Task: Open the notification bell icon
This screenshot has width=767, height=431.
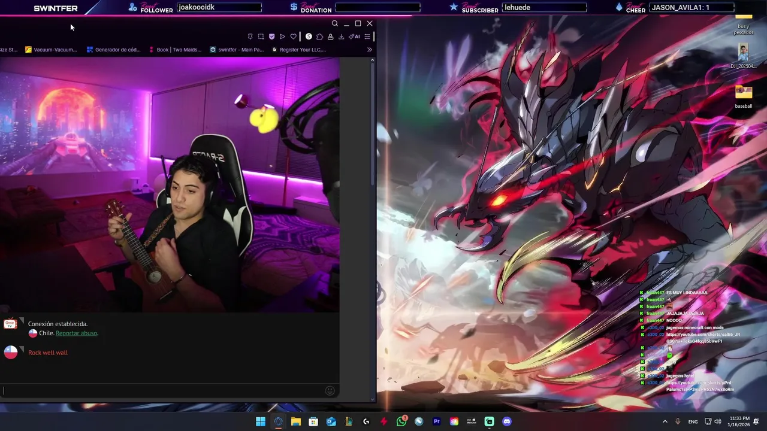Action: pos(757,421)
